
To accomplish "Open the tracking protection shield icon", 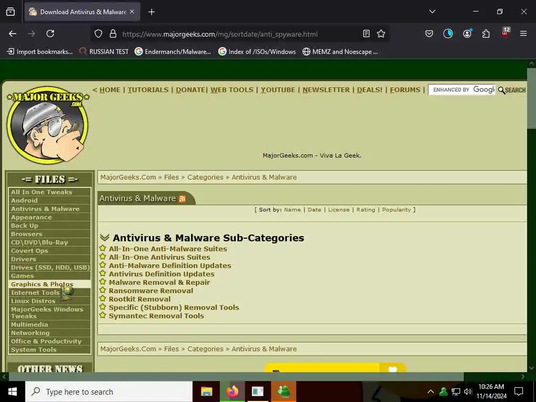I will [x=98, y=34].
